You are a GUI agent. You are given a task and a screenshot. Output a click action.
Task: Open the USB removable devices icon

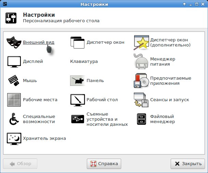(78, 119)
